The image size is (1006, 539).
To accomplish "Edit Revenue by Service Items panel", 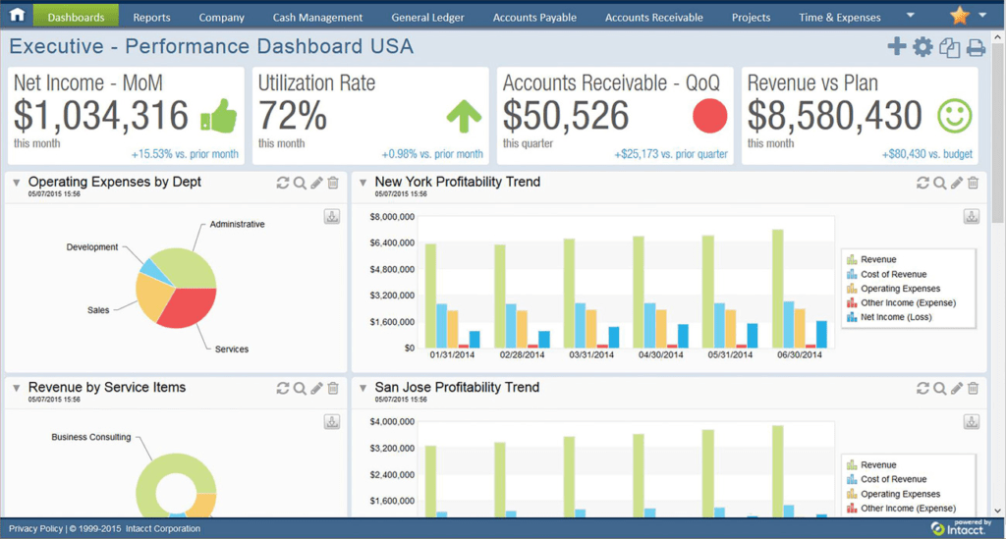I will click(316, 389).
